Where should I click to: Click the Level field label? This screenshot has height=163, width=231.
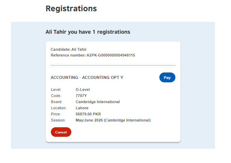coord(56,90)
